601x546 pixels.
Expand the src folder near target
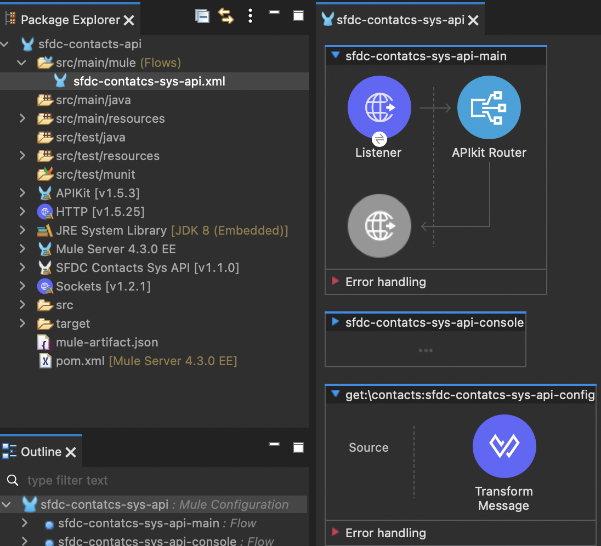(x=22, y=305)
